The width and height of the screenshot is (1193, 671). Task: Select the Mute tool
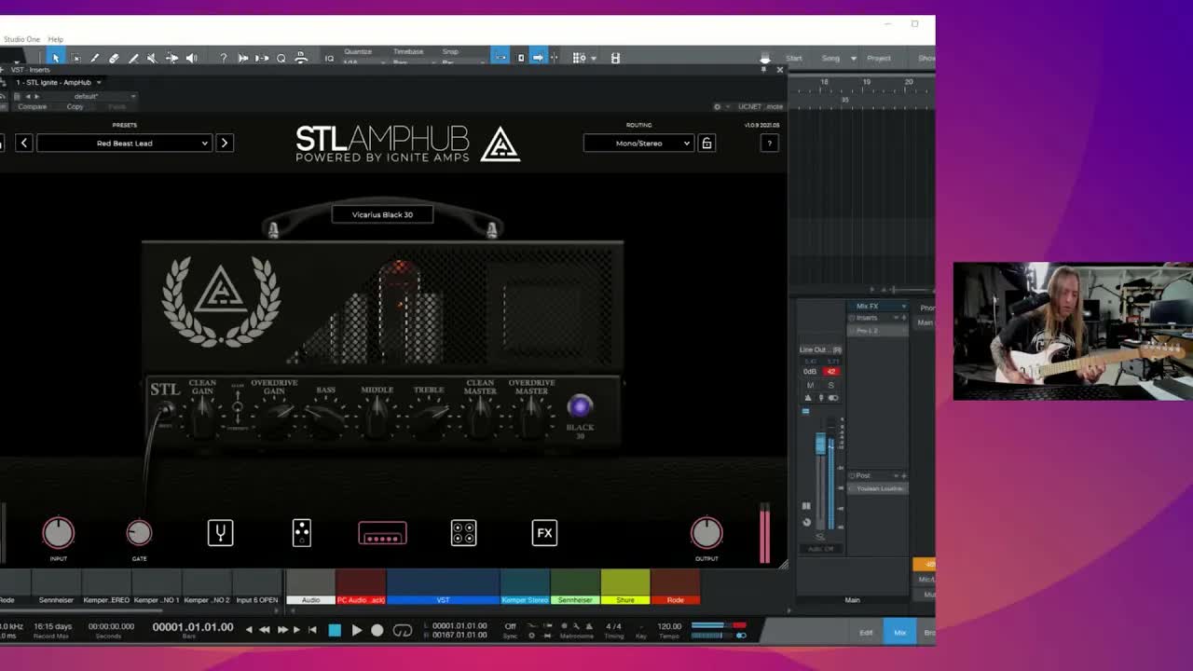[x=152, y=58]
